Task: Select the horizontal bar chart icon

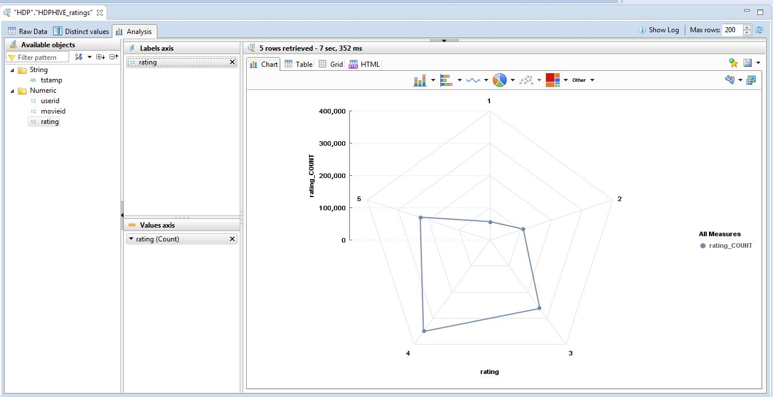Action: pyautogui.click(x=446, y=80)
